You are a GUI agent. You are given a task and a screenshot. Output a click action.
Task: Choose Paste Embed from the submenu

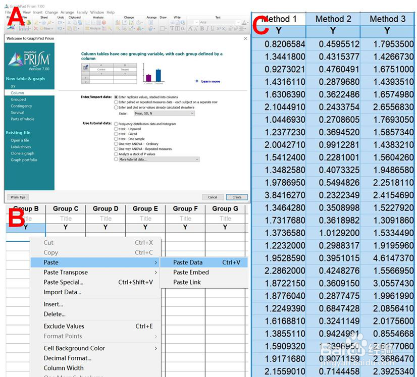click(204, 272)
